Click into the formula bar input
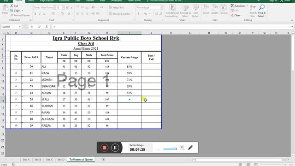Screen dimensions: 295x166 171,27
